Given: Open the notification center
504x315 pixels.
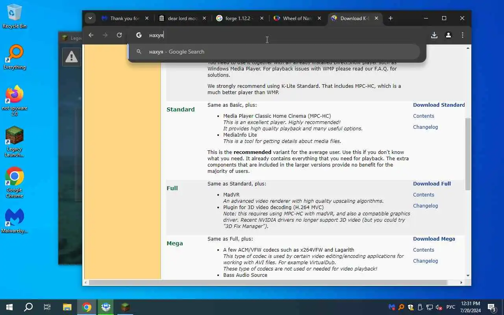Looking at the screenshot, I should click(x=492, y=307).
